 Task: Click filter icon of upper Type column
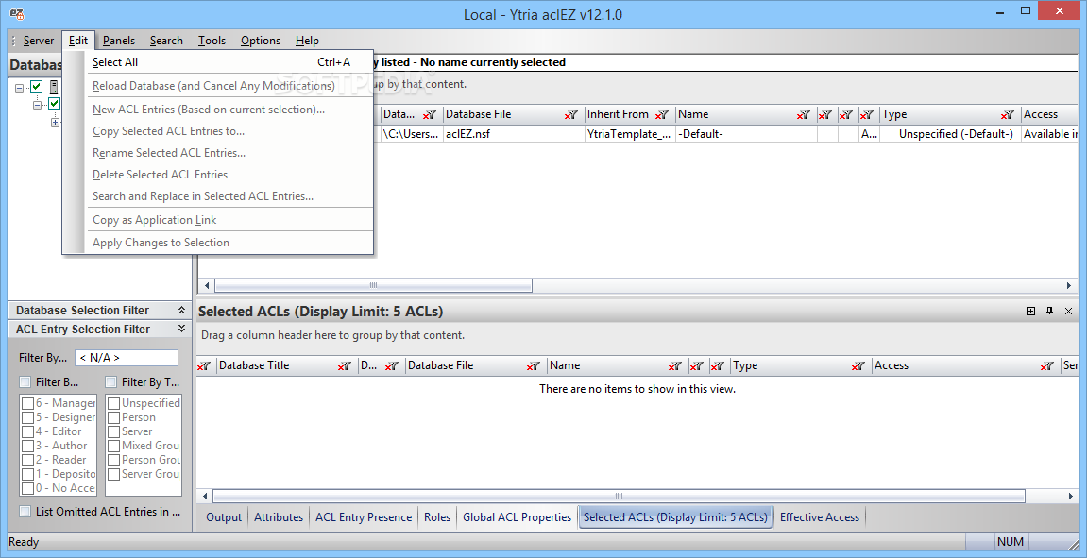pos(1008,115)
